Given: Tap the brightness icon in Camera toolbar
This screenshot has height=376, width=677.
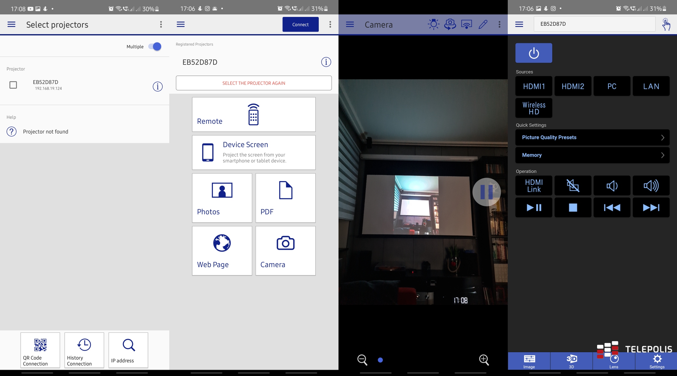Looking at the screenshot, I should (433, 24).
